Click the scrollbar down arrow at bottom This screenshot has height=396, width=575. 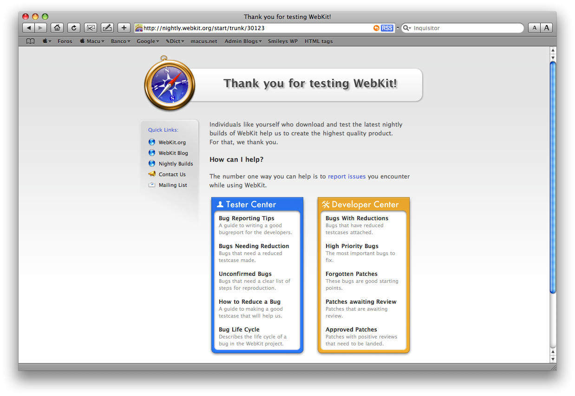(x=553, y=359)
